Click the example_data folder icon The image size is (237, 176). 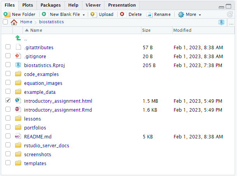(18, 92)
